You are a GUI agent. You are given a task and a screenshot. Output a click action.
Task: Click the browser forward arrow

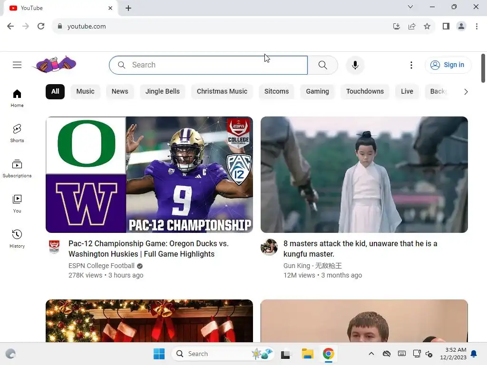click(x=26, y=26)
